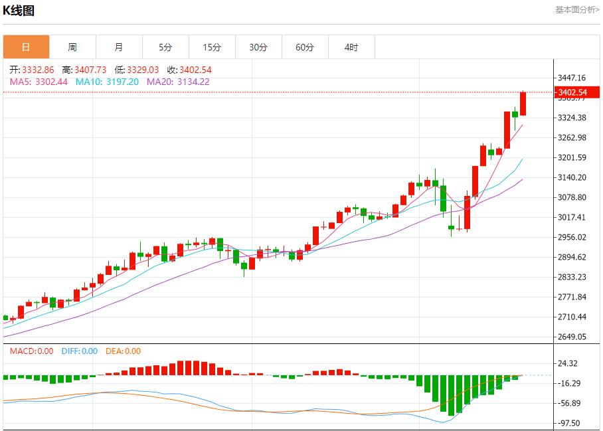The height and width of the screenshot is (431, 603).
Task: Select the 5分 interval
Action: tap(165, 46)
